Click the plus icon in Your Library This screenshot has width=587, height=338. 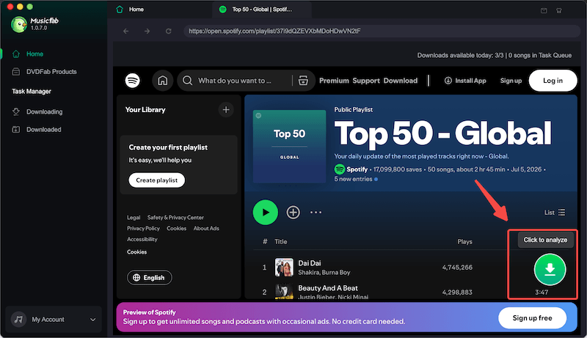[x=226, y=109]
